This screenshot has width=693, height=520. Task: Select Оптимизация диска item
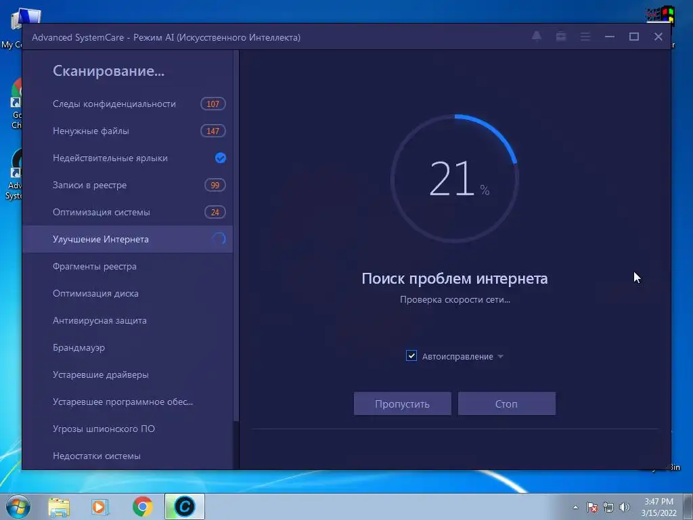coord(127,293)
